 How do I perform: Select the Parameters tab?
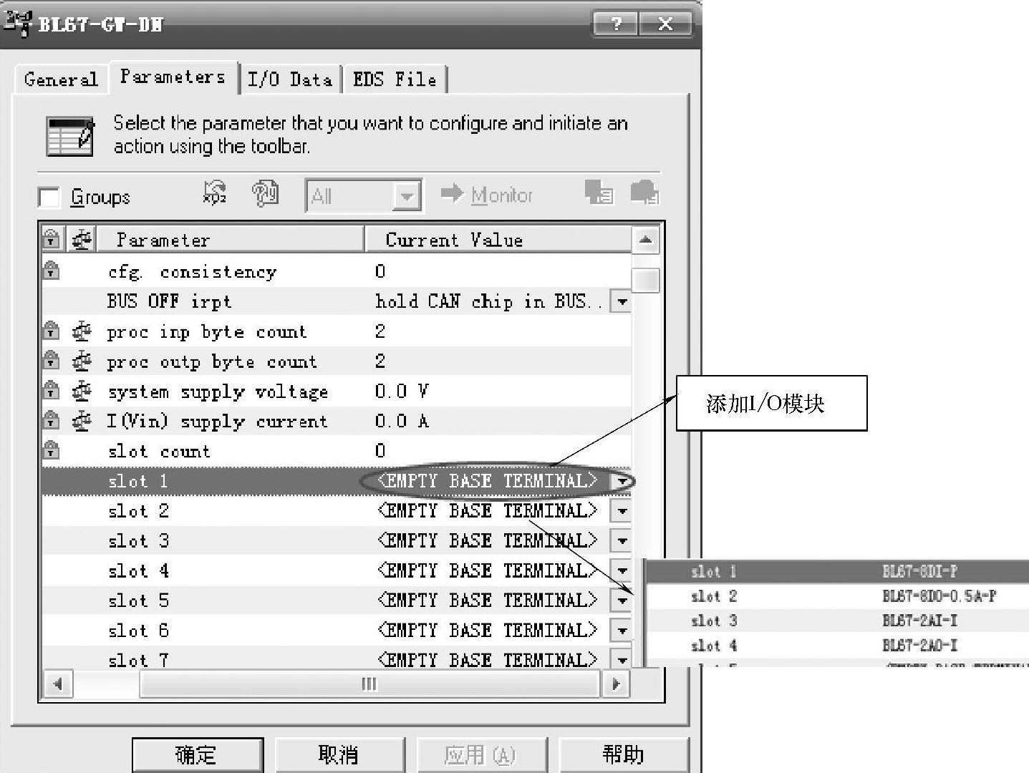click(173, 77)
